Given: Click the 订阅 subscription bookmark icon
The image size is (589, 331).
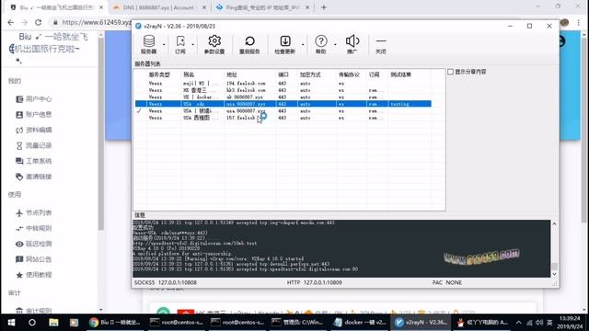Looking at the screenshot, I should tap(180, 40).
